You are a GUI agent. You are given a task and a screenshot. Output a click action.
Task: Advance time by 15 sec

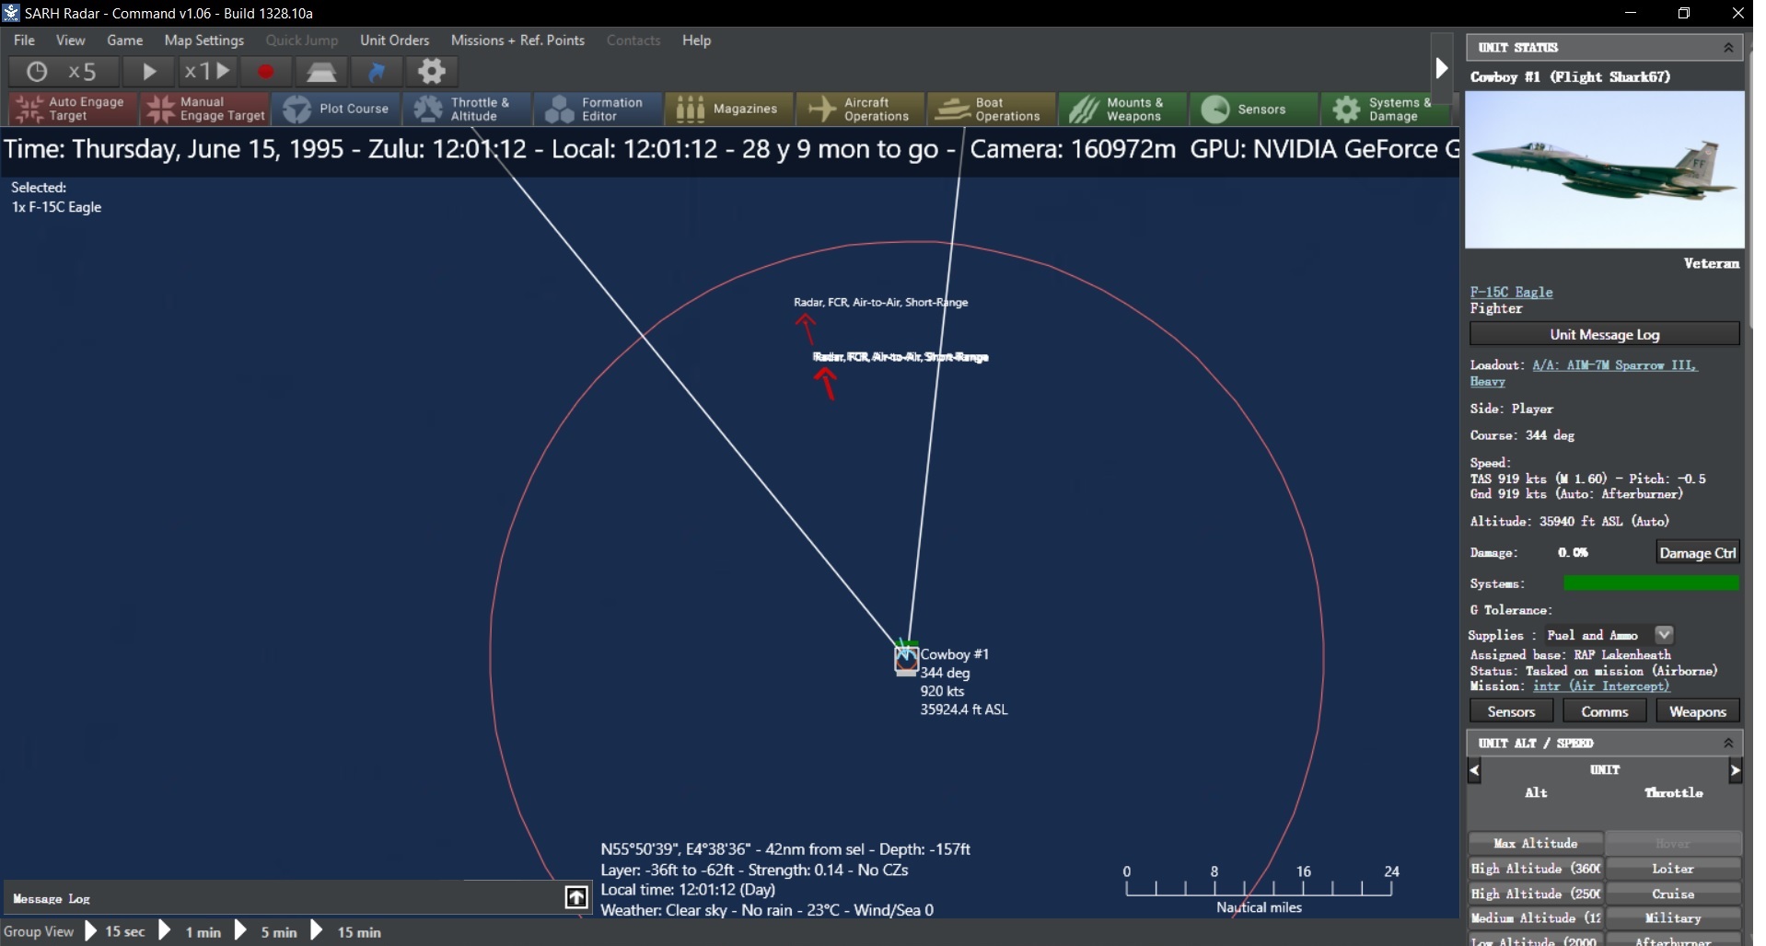(115, 931)
